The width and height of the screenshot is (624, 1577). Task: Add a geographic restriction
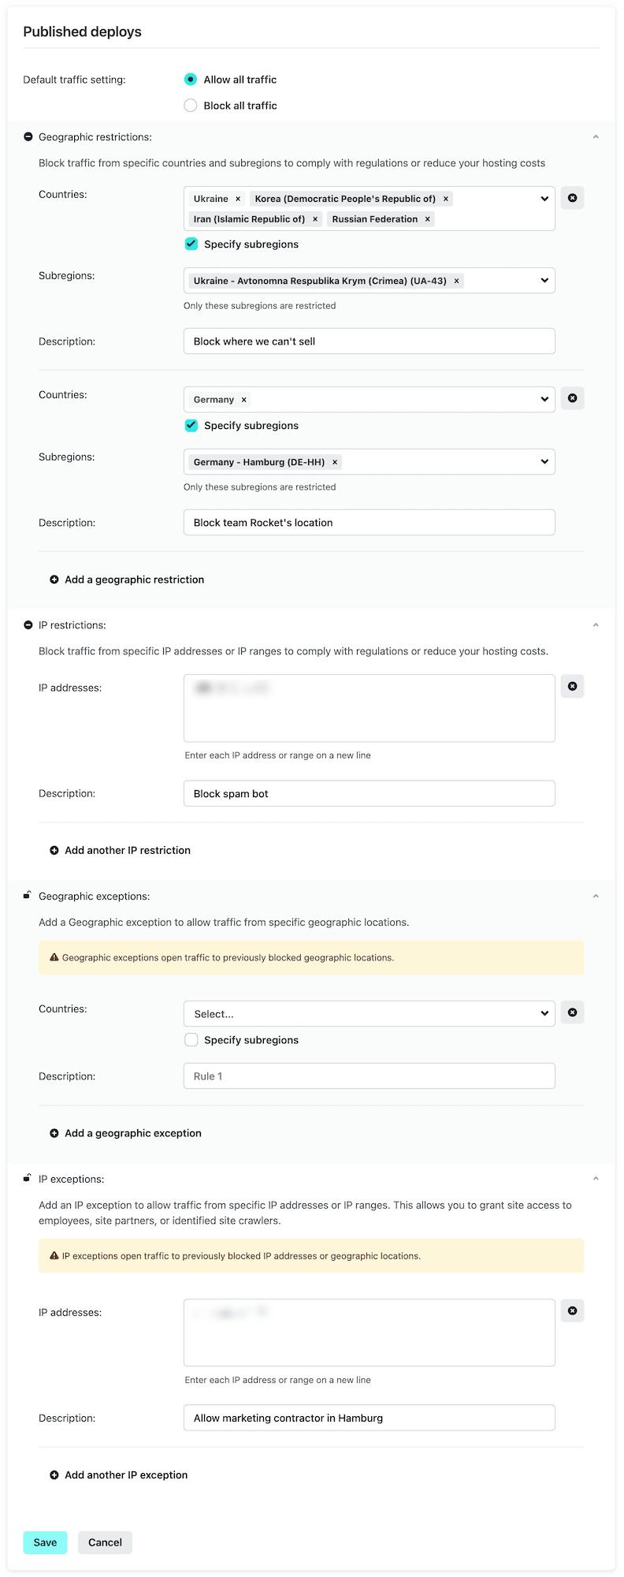(x=127, y=580)
